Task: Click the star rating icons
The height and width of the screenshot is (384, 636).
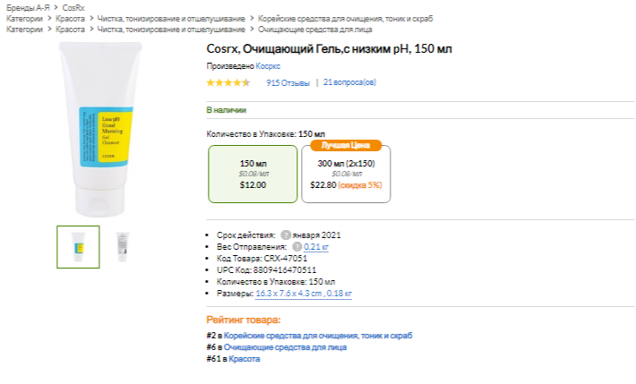Action: (x=228, y=82)
